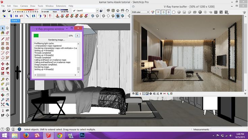Open the Camera menu
This screenshot has height=139, width=248.
pyautogui.click(x=24, y=6)
